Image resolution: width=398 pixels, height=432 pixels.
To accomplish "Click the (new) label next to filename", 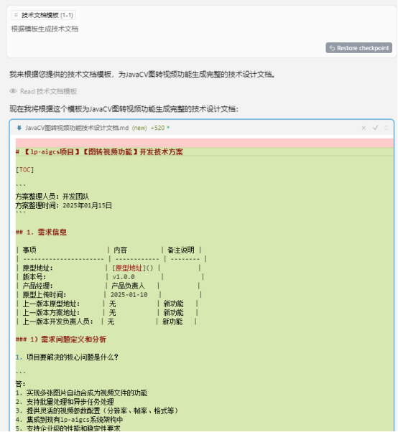I will pos(139,128).
